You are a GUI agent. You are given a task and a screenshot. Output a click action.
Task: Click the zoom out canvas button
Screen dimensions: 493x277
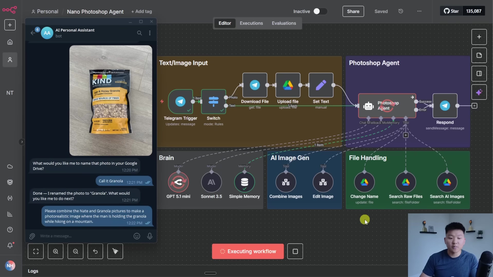pyautogui.click(x=75, y=251)
